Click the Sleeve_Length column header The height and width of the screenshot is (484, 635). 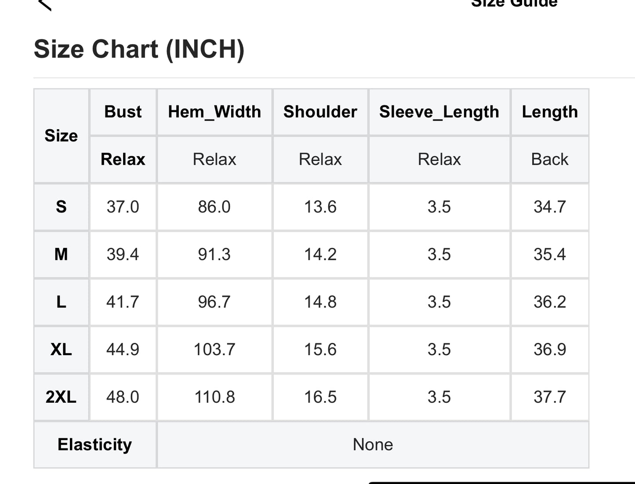(439, 112)
